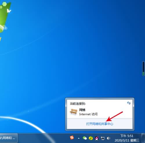Click the date 2020/3/11 星期三
This screenshot has width=145, height=143.
click(127, 140)
